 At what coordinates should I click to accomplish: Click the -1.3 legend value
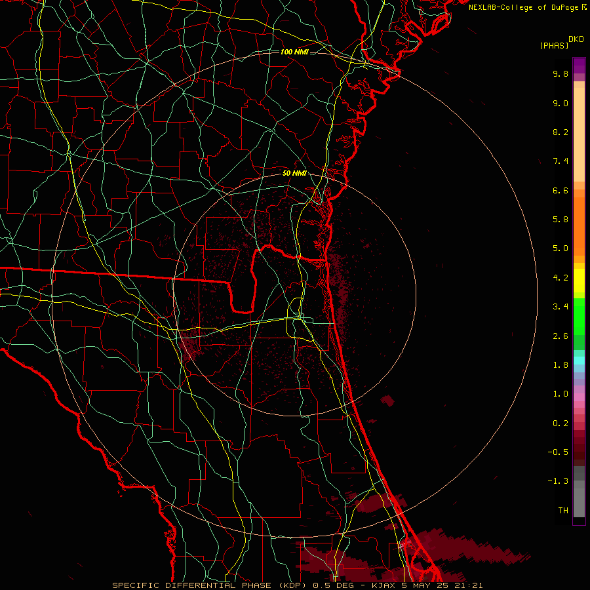click(x=558, y=481)
